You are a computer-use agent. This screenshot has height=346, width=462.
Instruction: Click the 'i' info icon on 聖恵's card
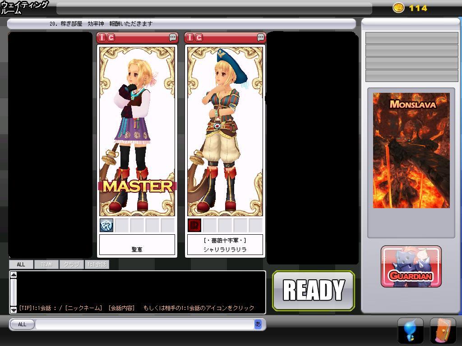coord(102,37)
